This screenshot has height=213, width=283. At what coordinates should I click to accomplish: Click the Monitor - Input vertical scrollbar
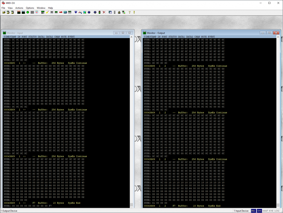click(132, 121)
